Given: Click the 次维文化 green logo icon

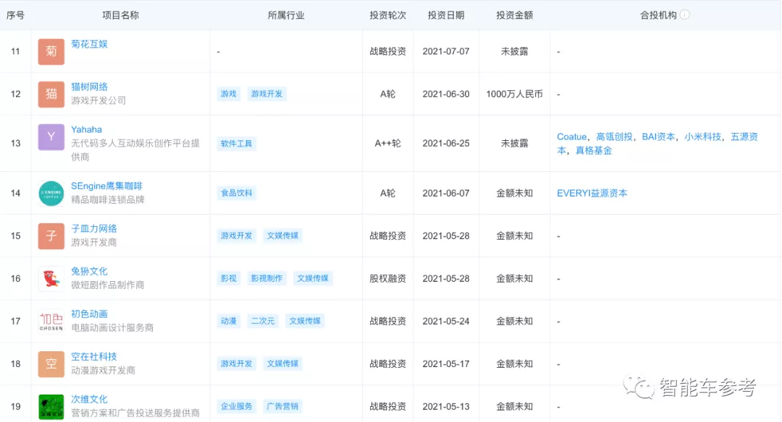Looking at the screenshot, I should pos(50,405).
